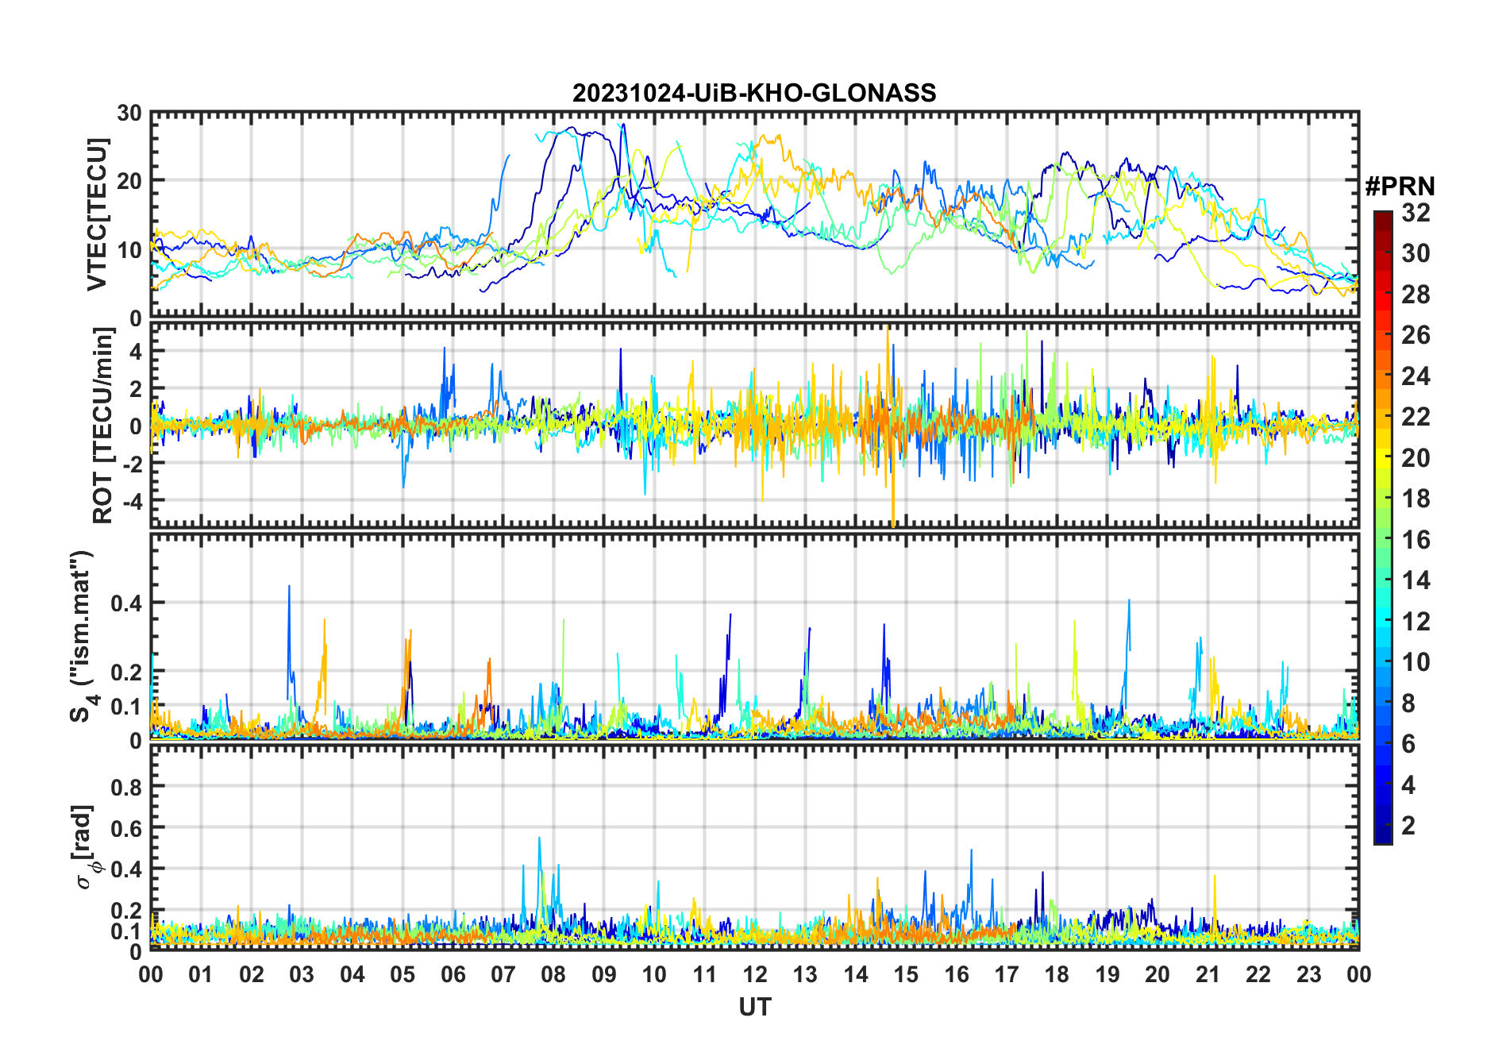Select the VTEC[TECU] y-axis label
This screenshot has width=1510, height=1056.
[x=97, y=215]
